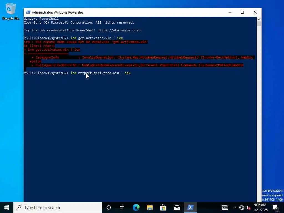284x213 pixels.
Task: Click PowerShell scrollbar up arrow
Action: (x=259, y=19)
